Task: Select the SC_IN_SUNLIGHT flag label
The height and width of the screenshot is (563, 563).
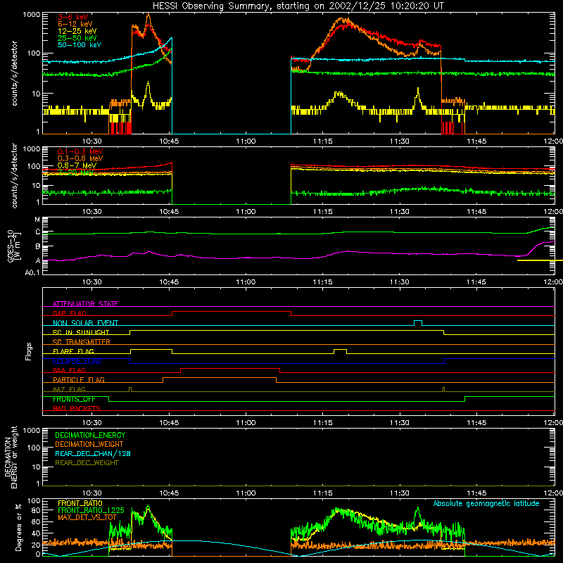Action: (81, 332)
